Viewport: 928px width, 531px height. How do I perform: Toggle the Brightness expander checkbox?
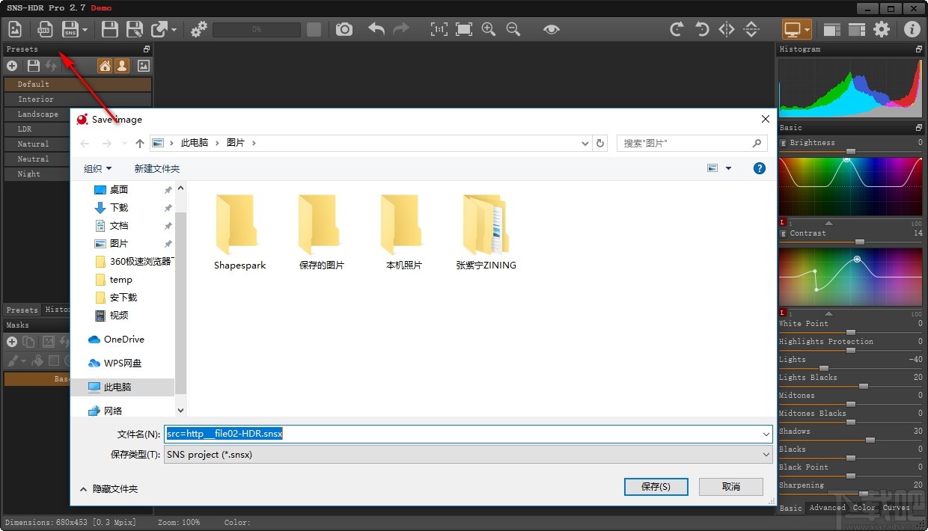(x=784, y=143)
